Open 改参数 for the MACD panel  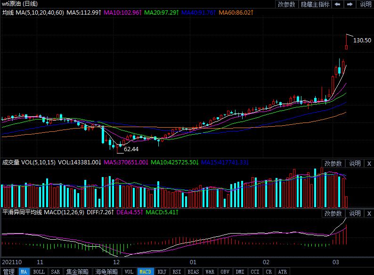(333, 213)
